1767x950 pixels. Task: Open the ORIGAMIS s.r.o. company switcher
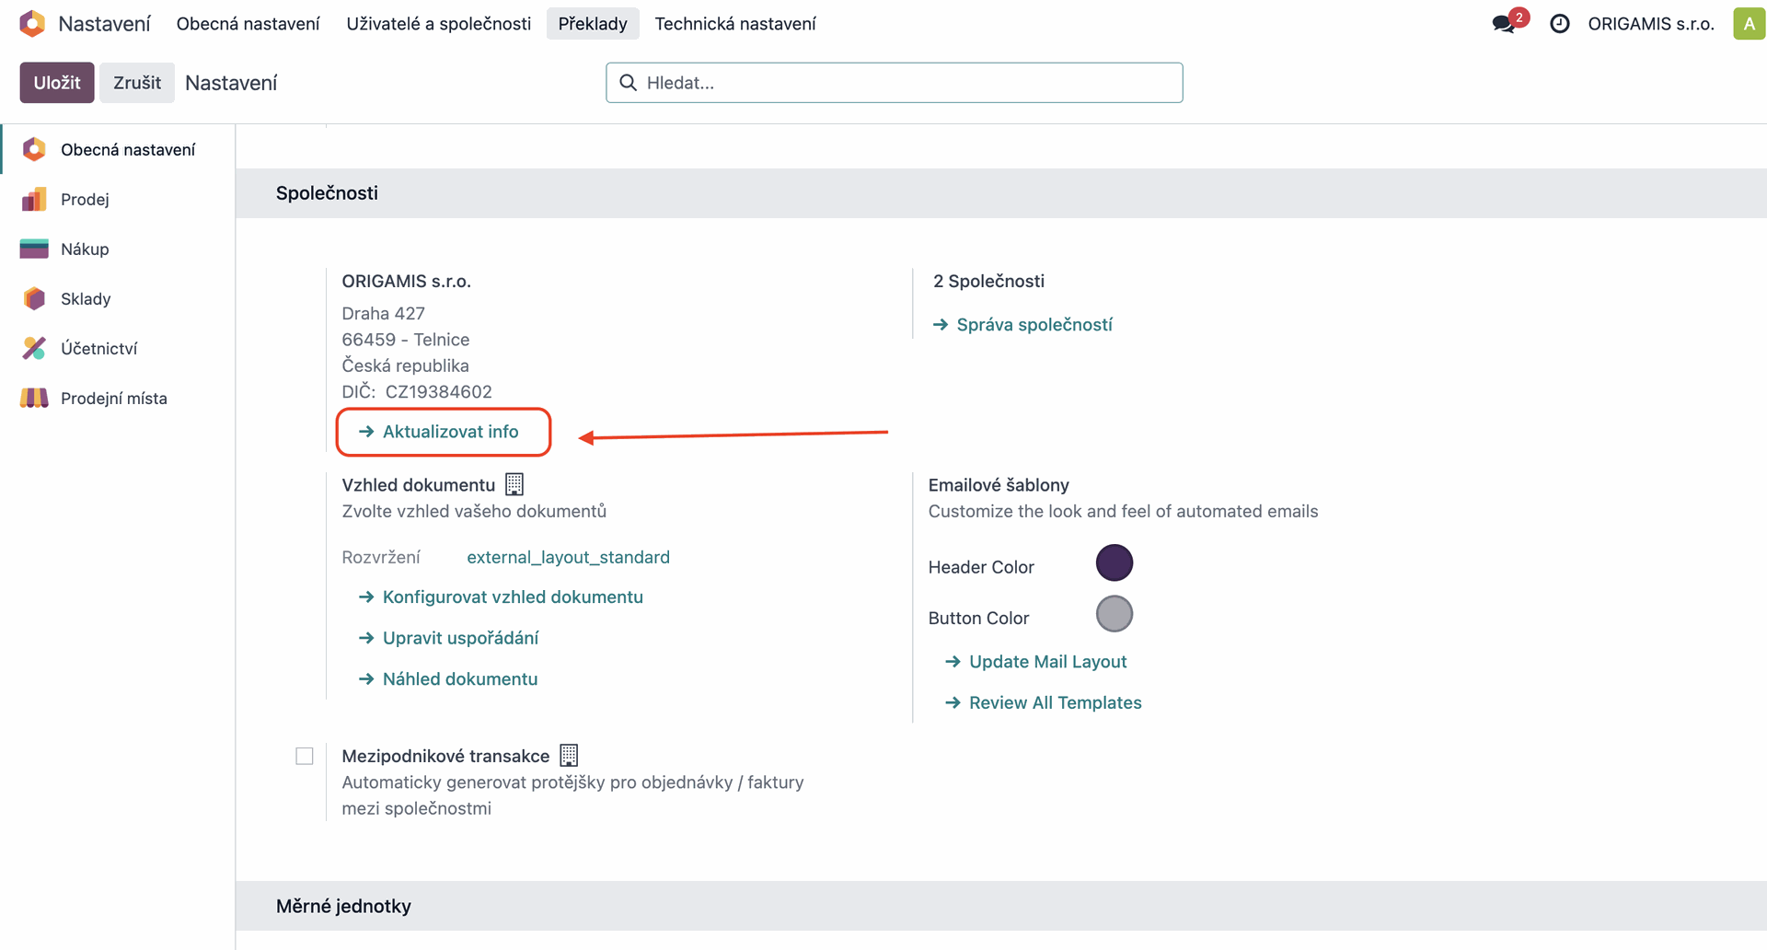pyautogui.click(x=1651, y=24)
